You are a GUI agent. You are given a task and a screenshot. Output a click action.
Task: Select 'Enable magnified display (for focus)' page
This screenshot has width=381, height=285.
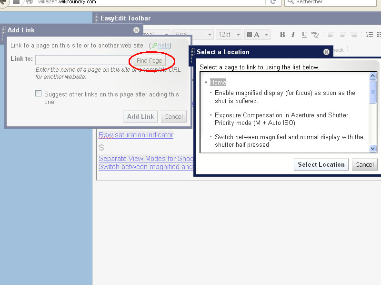click(285, 97)
